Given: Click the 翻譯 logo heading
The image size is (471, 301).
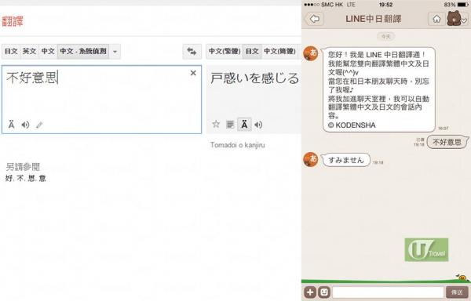Looking at the screenshot, I should pos(13,21).
